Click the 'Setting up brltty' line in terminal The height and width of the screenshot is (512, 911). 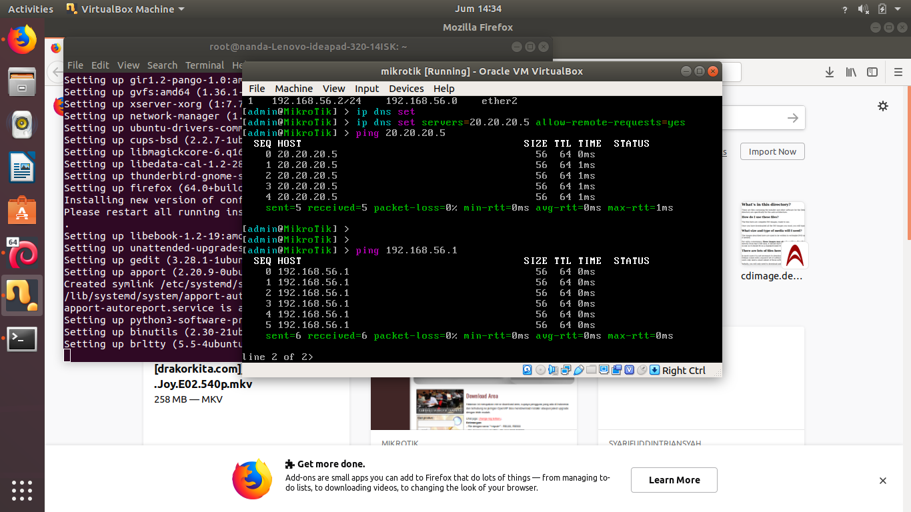153,344
